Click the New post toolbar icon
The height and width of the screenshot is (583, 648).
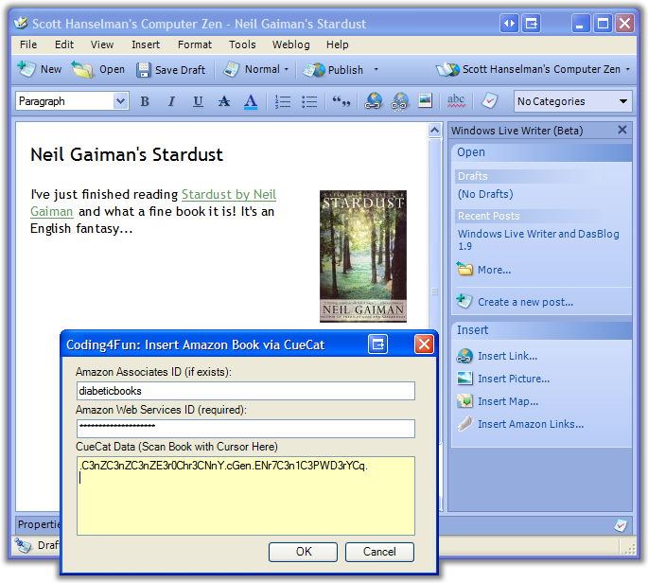point(26,69)
